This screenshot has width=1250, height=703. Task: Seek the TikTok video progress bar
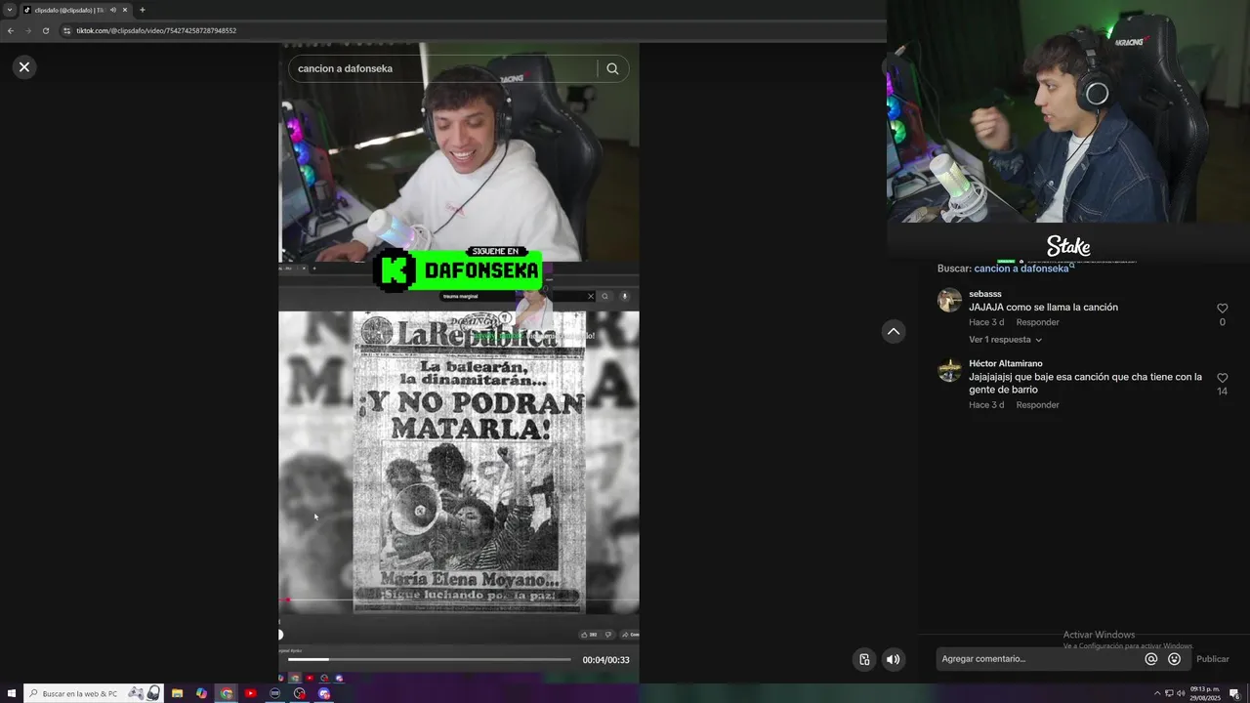430,660
